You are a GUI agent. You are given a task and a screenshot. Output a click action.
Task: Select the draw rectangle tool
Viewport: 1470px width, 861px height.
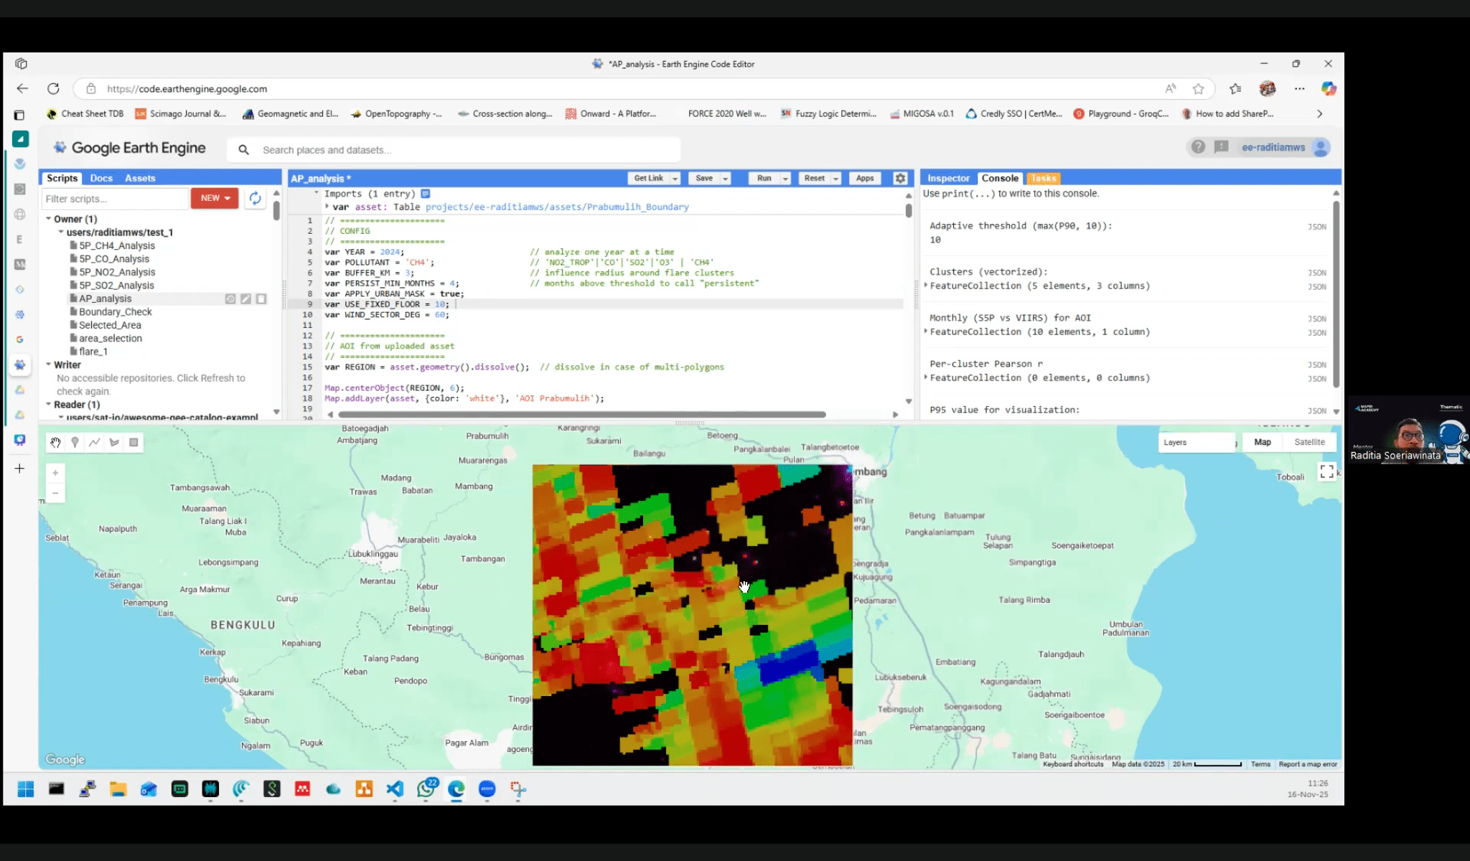click(x=134, y=443)
